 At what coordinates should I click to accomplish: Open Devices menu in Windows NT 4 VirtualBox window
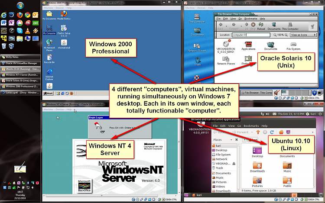click(x=60, y=109)
